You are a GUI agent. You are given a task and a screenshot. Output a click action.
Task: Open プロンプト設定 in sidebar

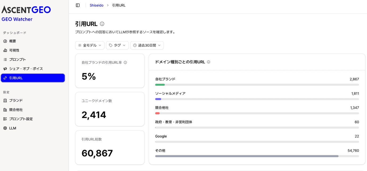click(x=33, y=119)
